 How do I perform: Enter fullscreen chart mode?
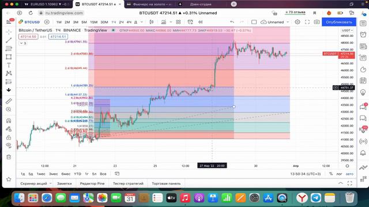point(307,22)
